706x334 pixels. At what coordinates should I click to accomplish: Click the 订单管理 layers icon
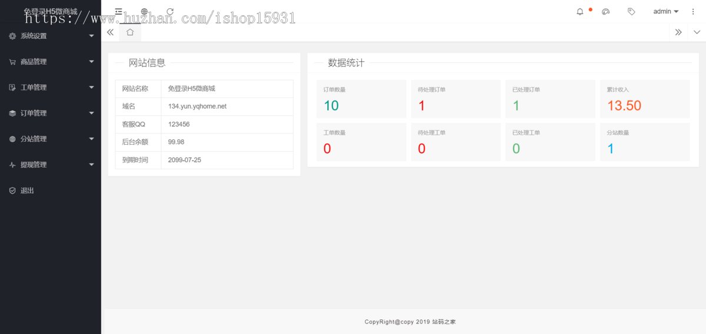pos(12,113)
